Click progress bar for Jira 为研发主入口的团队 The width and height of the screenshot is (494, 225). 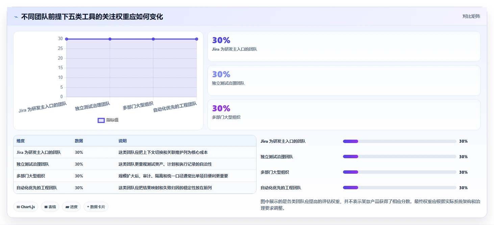(x=400, y=141)
